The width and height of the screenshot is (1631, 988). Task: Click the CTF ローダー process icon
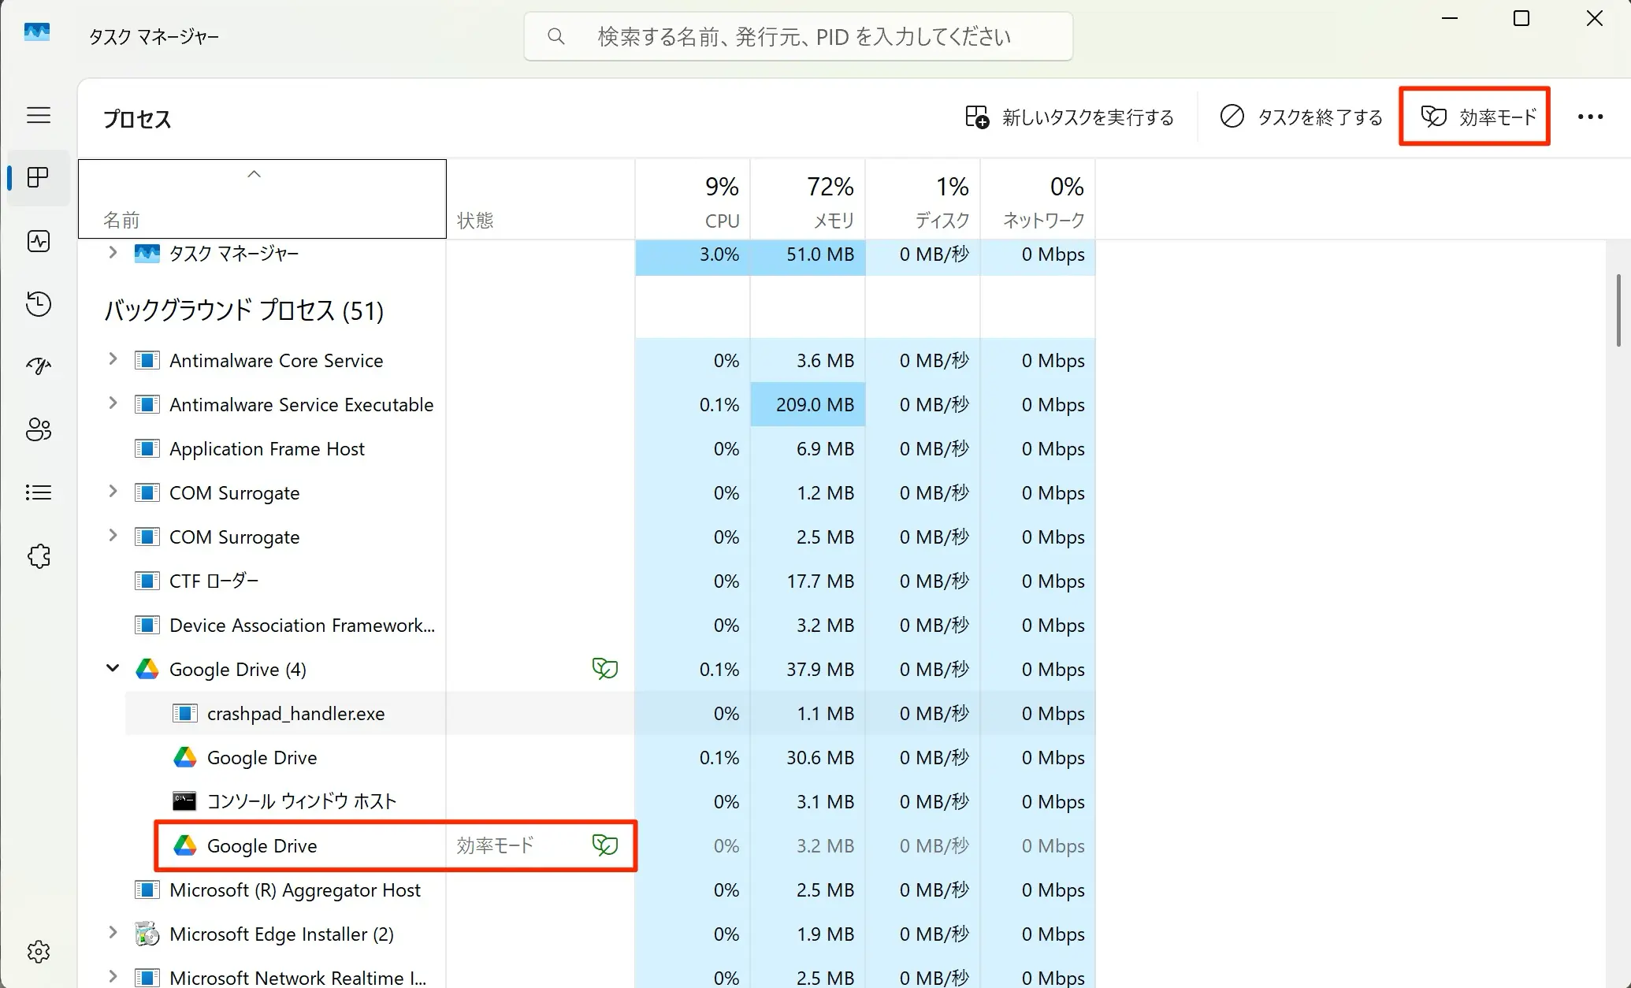coord(147,581)
